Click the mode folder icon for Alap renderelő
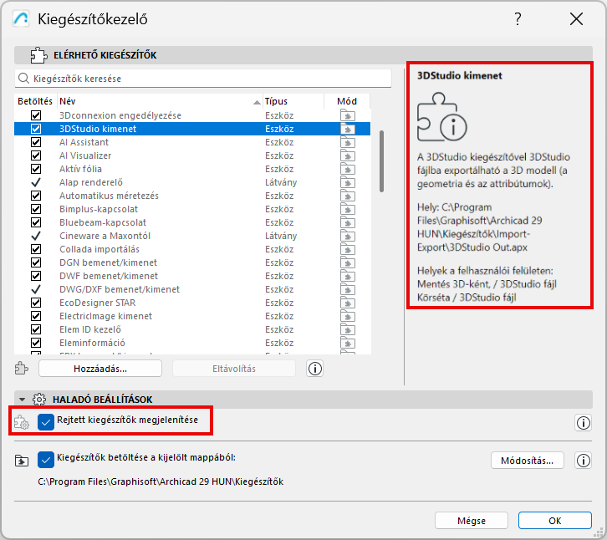Screen dimensions: 607x540 348,182
